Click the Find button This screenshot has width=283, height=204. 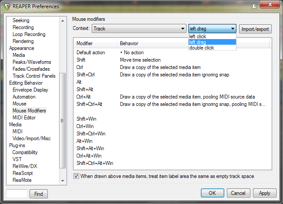tap(39, 194)
